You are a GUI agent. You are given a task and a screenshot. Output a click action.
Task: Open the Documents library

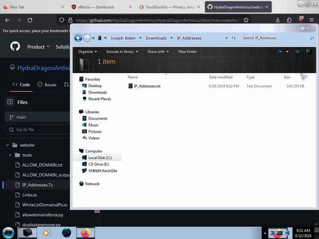click(95, 118)
